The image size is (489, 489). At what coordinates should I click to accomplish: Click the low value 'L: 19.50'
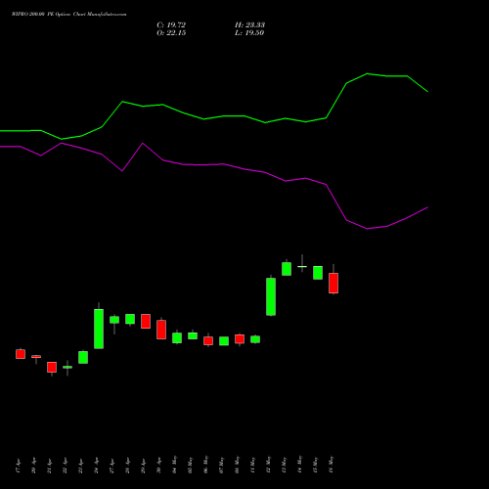(249, 33)
